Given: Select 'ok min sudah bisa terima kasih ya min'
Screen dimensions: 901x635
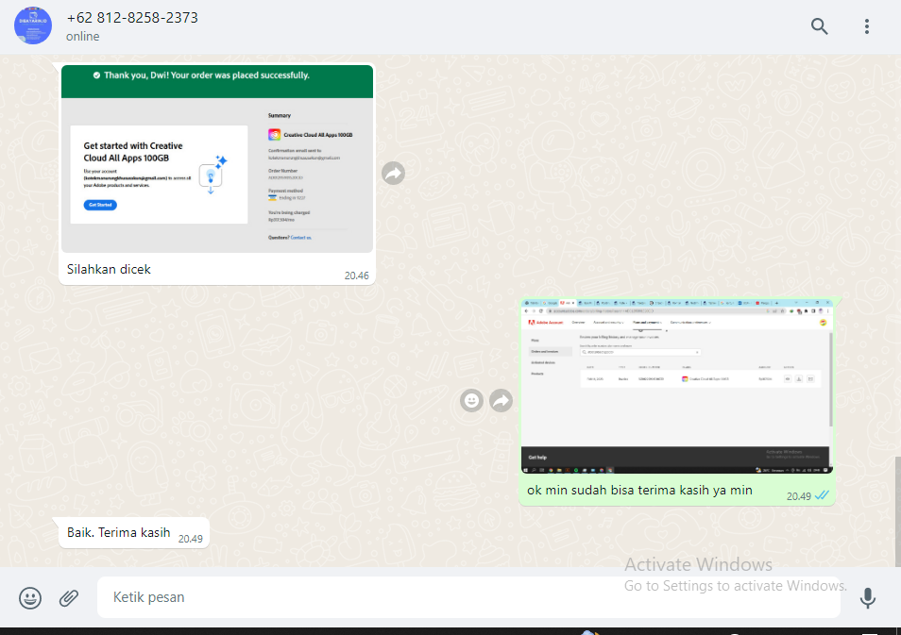Looking at the screenshot, I should 639,491.
